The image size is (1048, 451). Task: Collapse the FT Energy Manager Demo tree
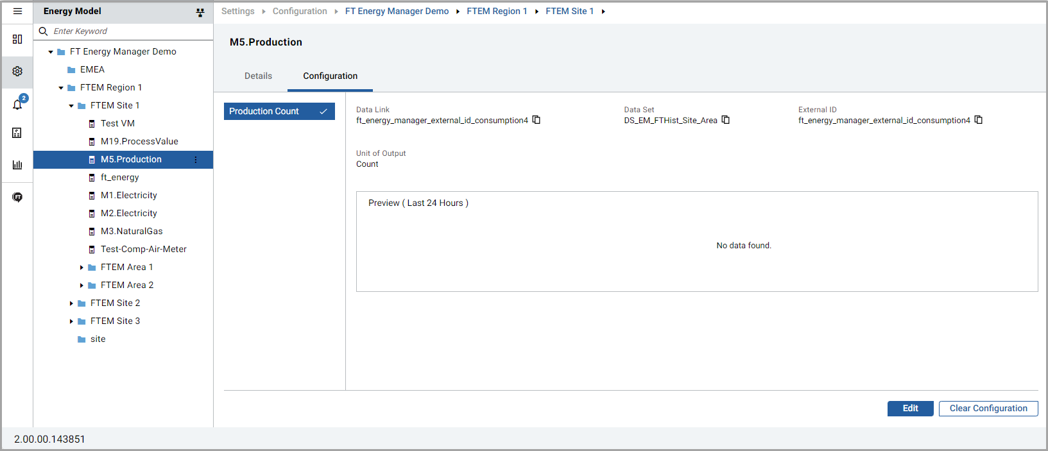pyautogui.click(x=51, y=52)
